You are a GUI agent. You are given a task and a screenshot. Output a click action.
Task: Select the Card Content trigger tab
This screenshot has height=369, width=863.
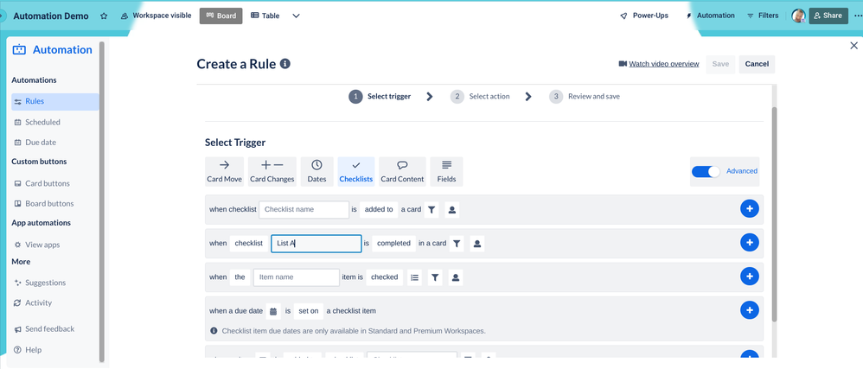pyautogui.click(x=402, y=172)
